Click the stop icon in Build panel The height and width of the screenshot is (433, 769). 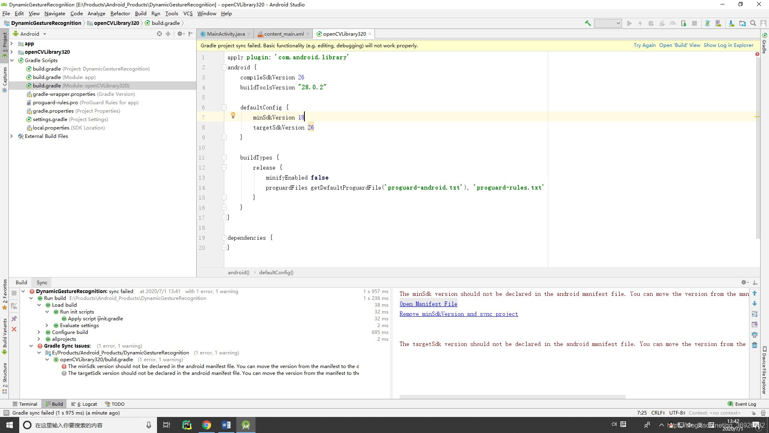pos(14,293)
